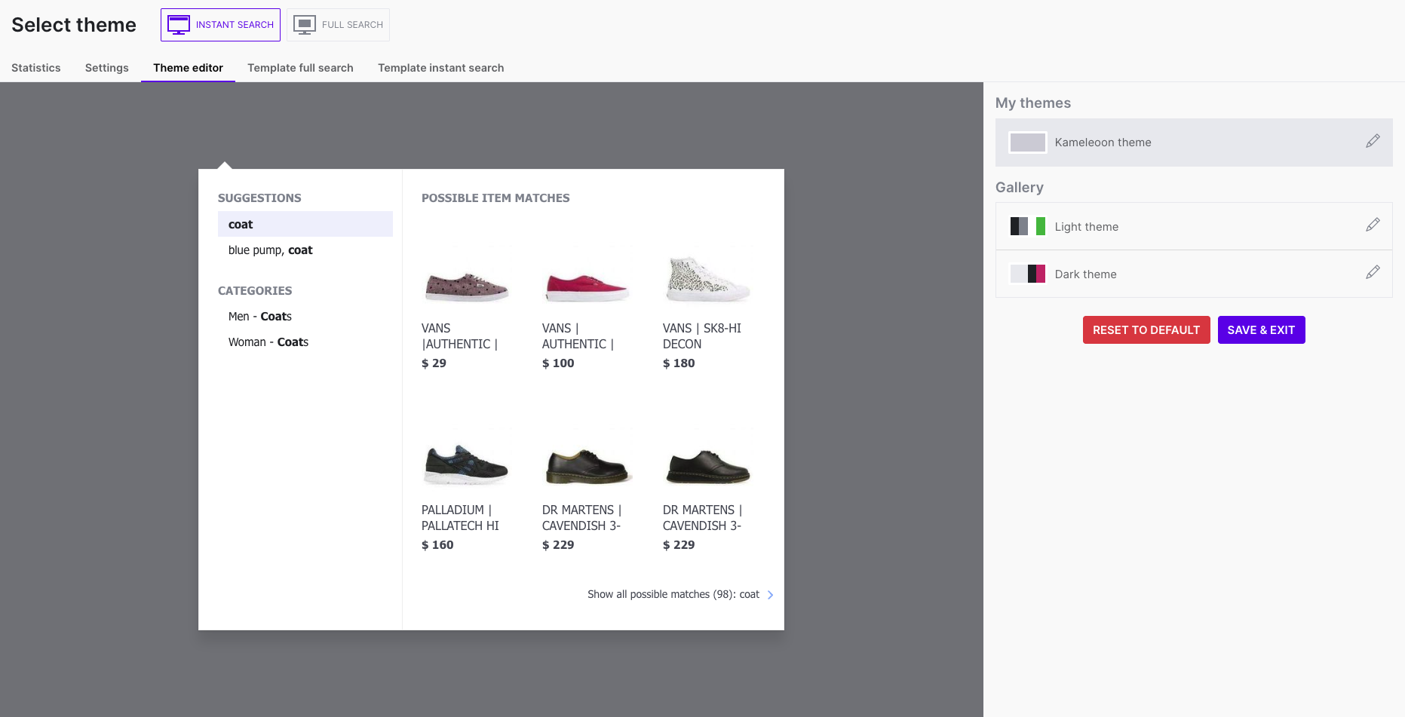The image size is (1405, 717).
Task: Click pencil icon for Light theme
Action: 1373,225
